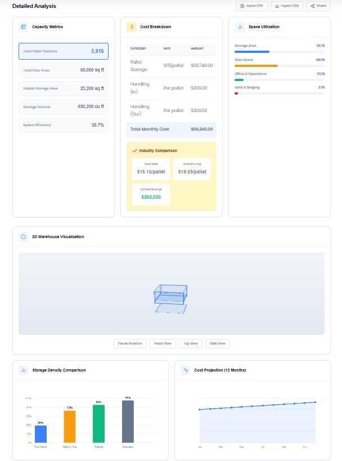Click the Capacity Metrics panel icon

(24, 27)
